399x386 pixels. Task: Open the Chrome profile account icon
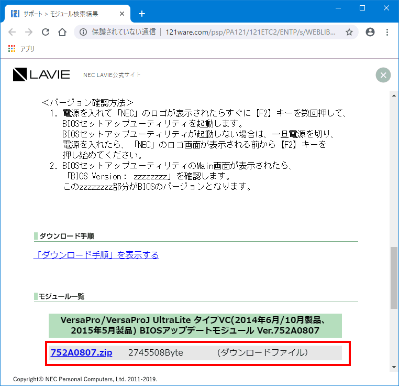[370, 32]
